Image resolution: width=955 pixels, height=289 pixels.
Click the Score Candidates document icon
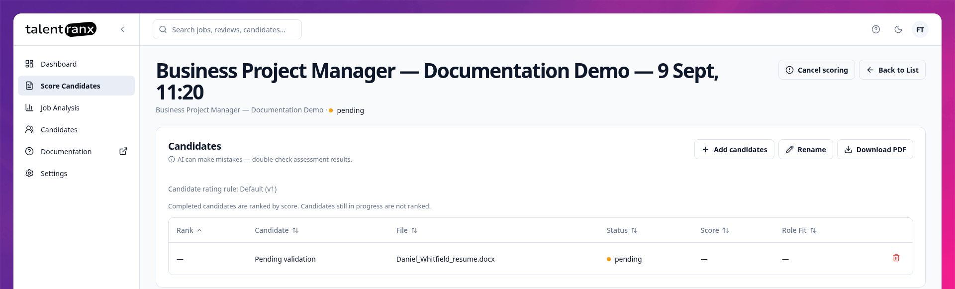pos(29,86)
